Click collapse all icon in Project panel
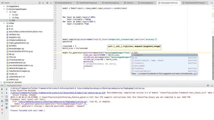 pyautogui.click(x=43, y=3)
